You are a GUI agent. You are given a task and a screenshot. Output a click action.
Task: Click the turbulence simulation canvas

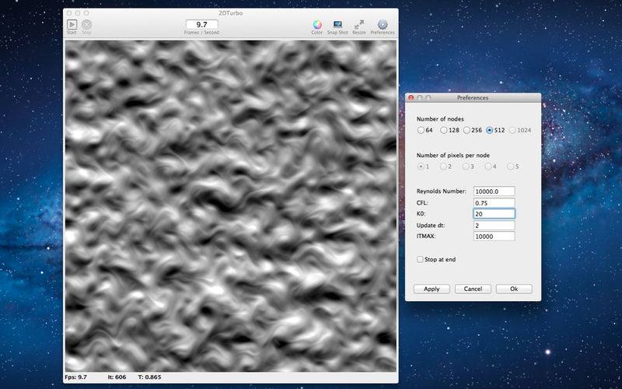pos(231,206)
